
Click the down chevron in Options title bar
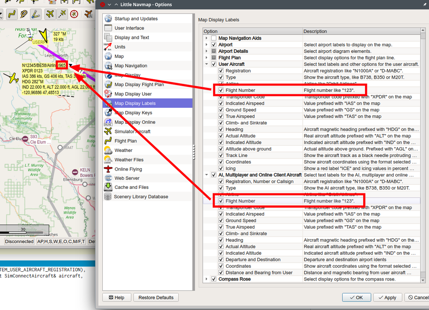[x=109, y=5]
